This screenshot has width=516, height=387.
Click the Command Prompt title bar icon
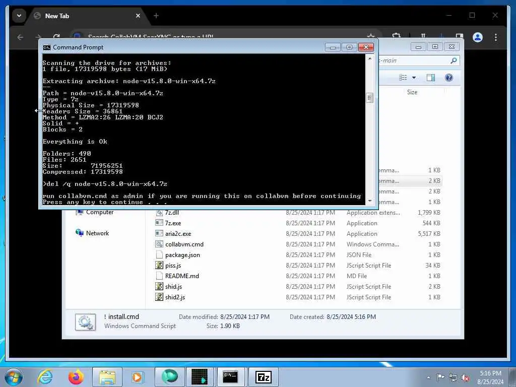(46, 47)
